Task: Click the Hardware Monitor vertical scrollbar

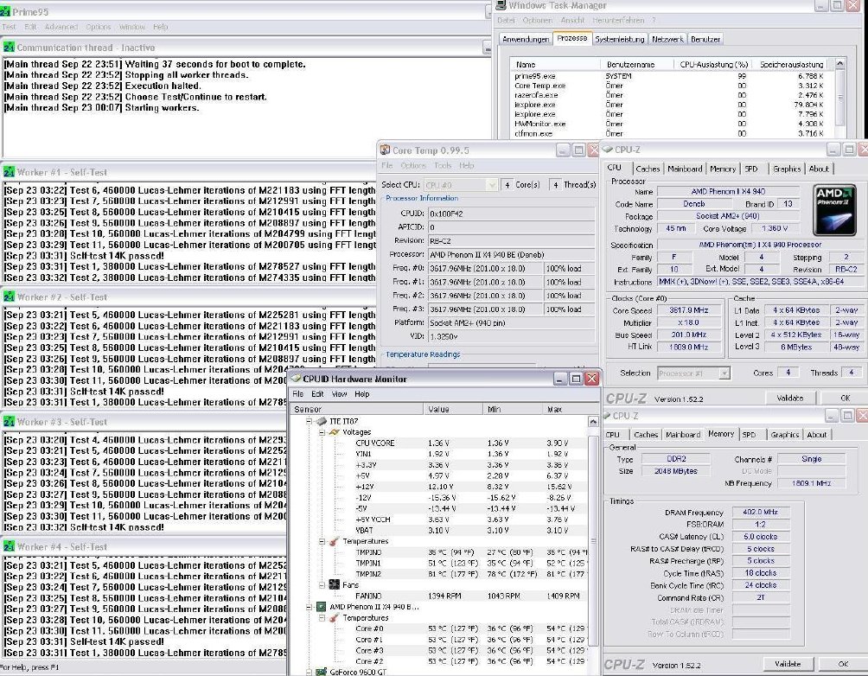Action: click(x=593, y=541)
